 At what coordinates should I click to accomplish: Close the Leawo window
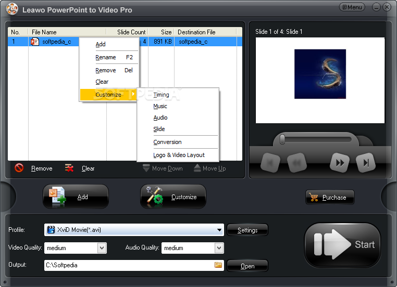click(387, 7)
